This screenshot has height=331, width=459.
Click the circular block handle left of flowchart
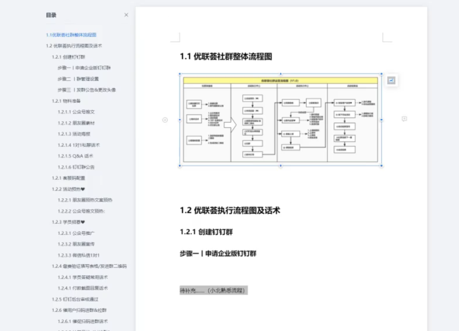[x=165, y=120]
